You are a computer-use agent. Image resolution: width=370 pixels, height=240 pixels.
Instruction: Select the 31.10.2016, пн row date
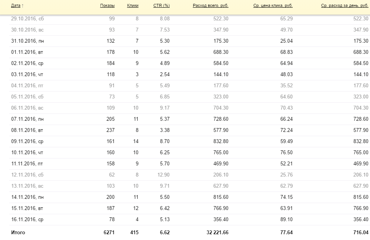tap(27, 41)
